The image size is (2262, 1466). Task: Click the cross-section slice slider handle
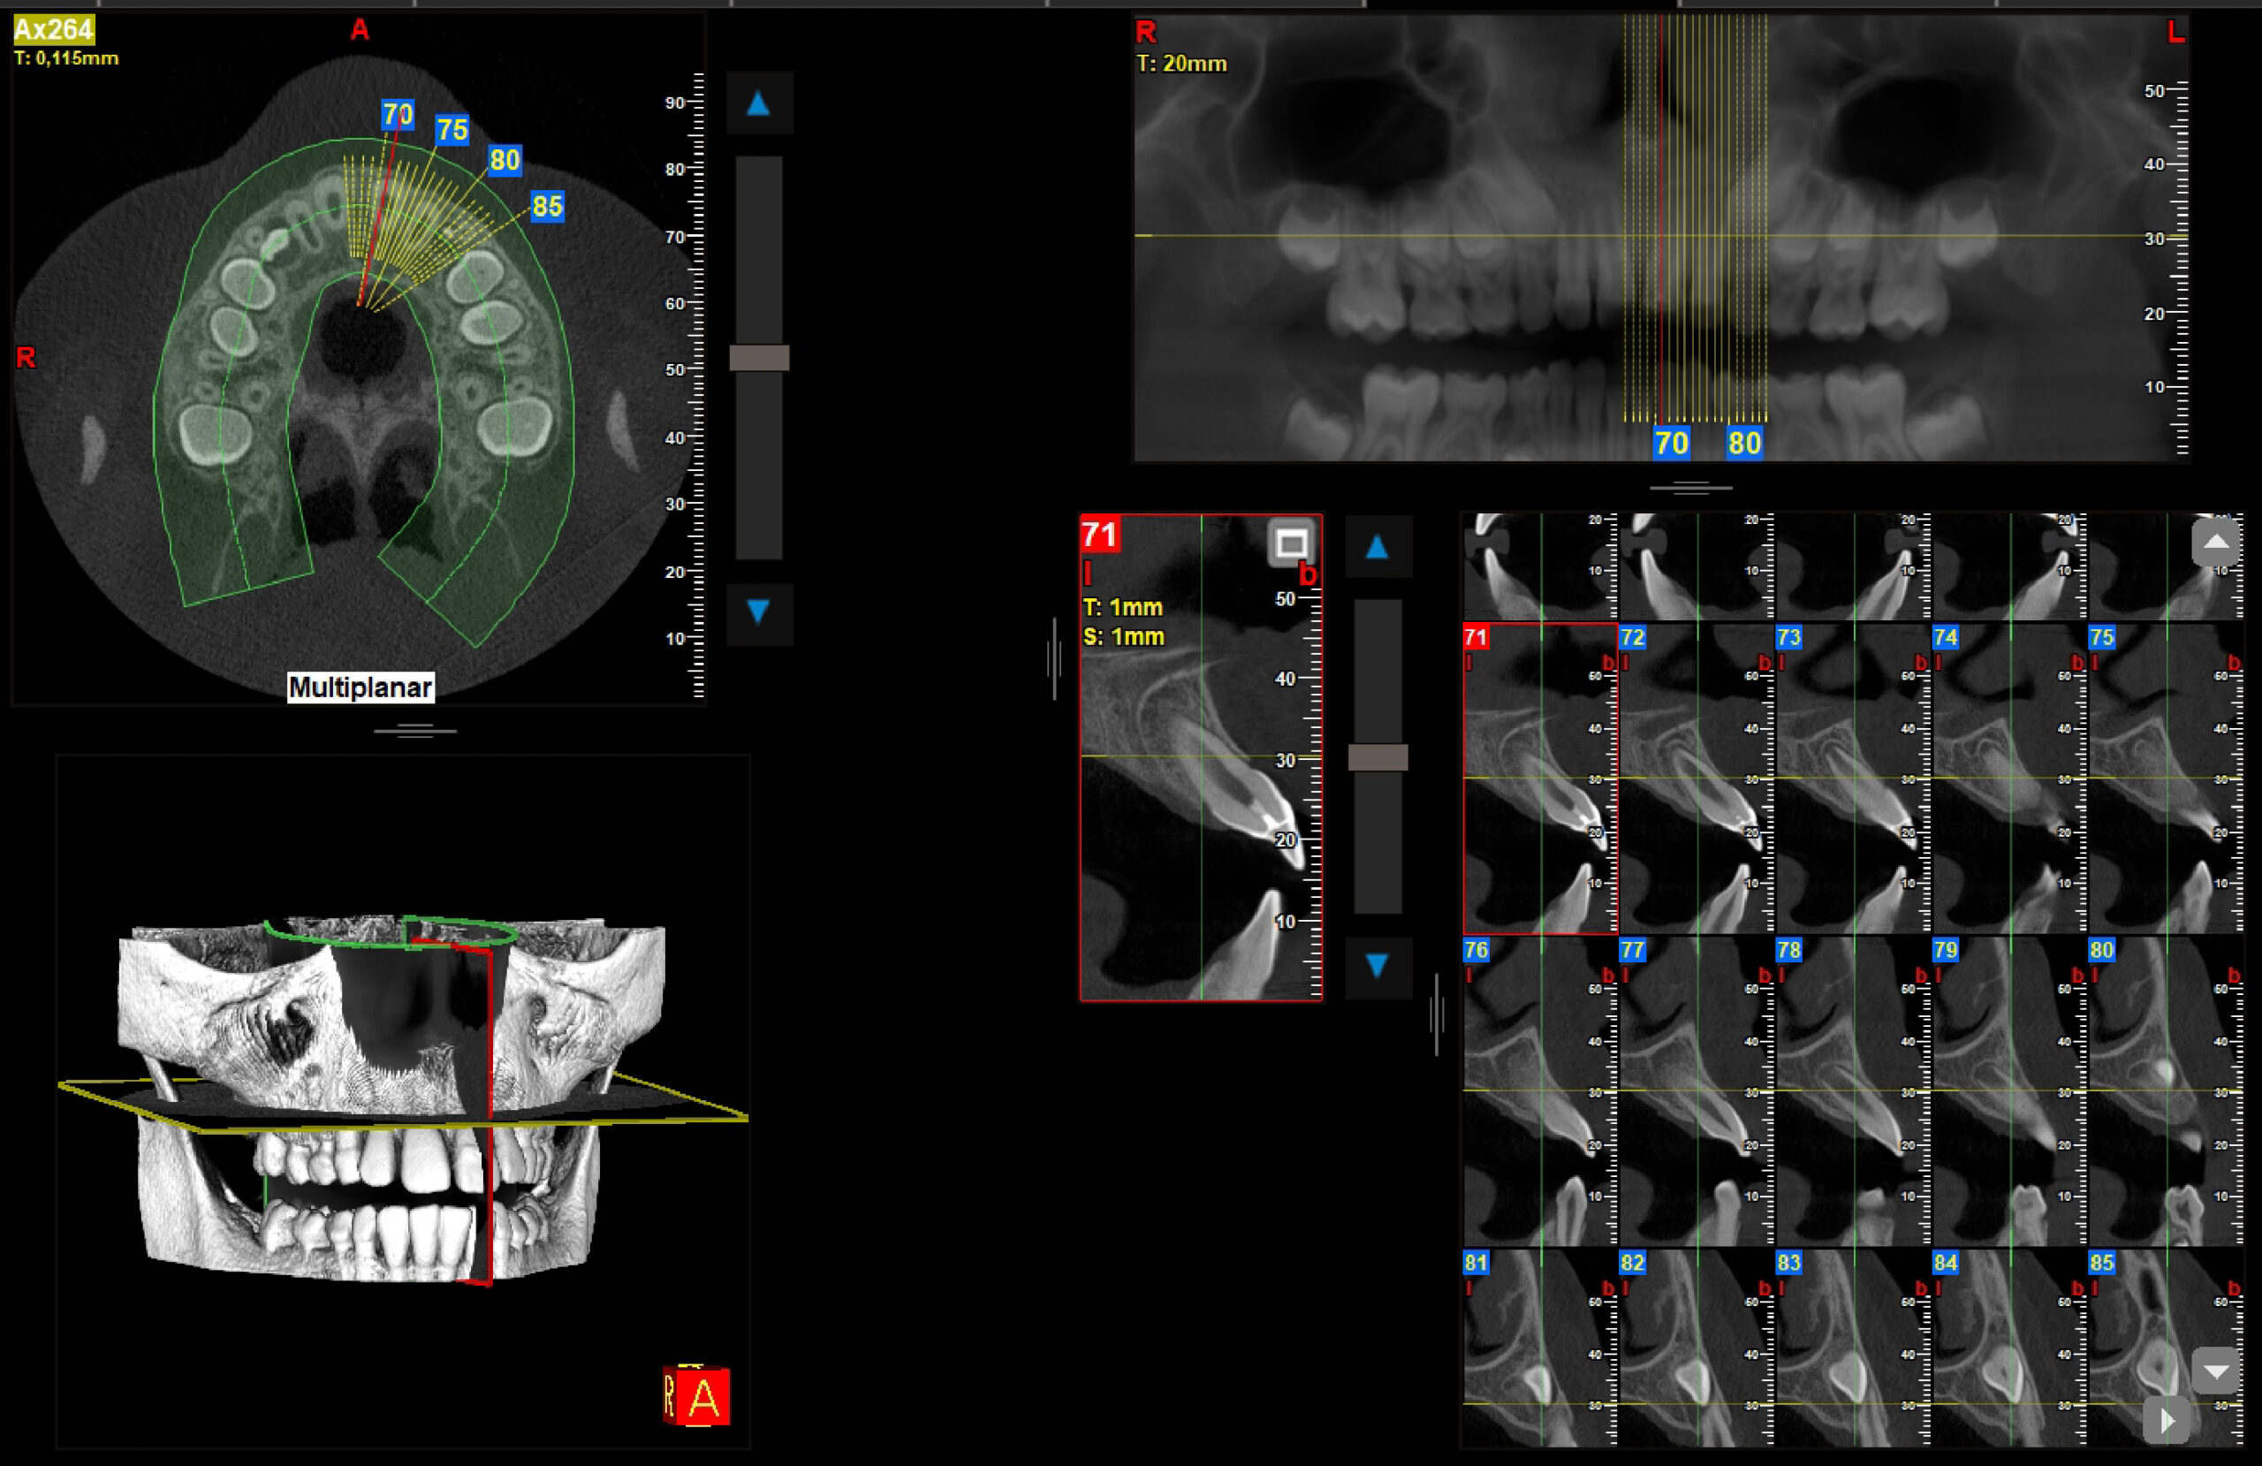[1378, 757]
